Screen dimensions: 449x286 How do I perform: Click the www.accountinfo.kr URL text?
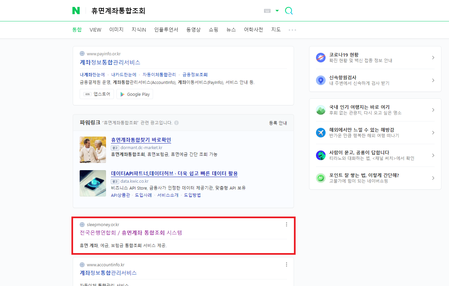pos(106,265)
